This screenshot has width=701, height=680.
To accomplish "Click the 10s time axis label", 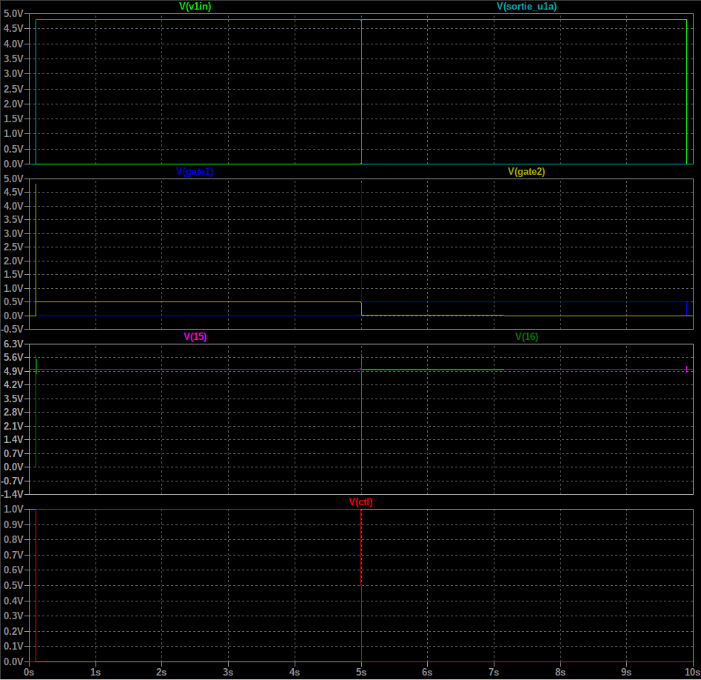I will pos(693,673).
